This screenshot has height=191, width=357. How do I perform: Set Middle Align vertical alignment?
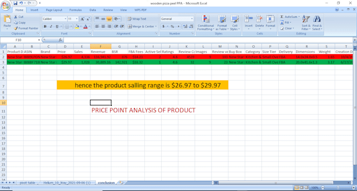click(103, 19)
